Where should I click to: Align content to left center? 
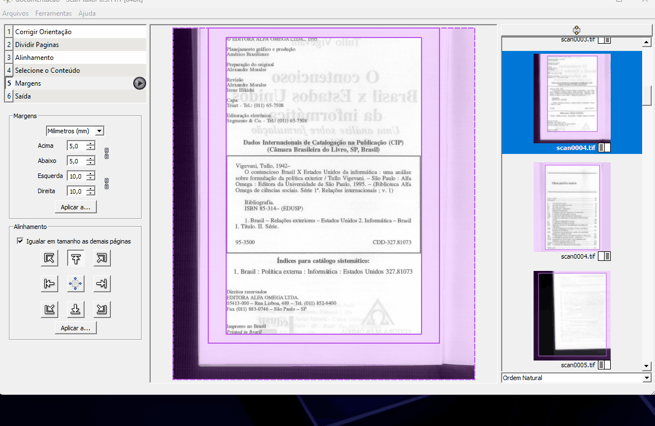point(49,284)
